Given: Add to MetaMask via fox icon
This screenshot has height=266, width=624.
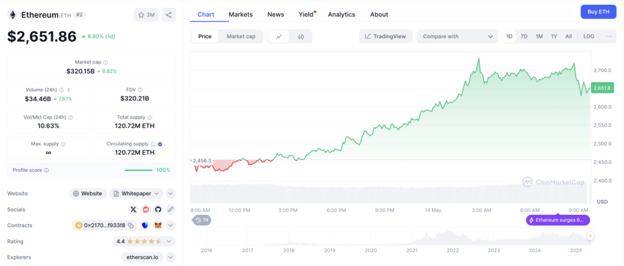Looking at the screenshot, I should (158, 225).
